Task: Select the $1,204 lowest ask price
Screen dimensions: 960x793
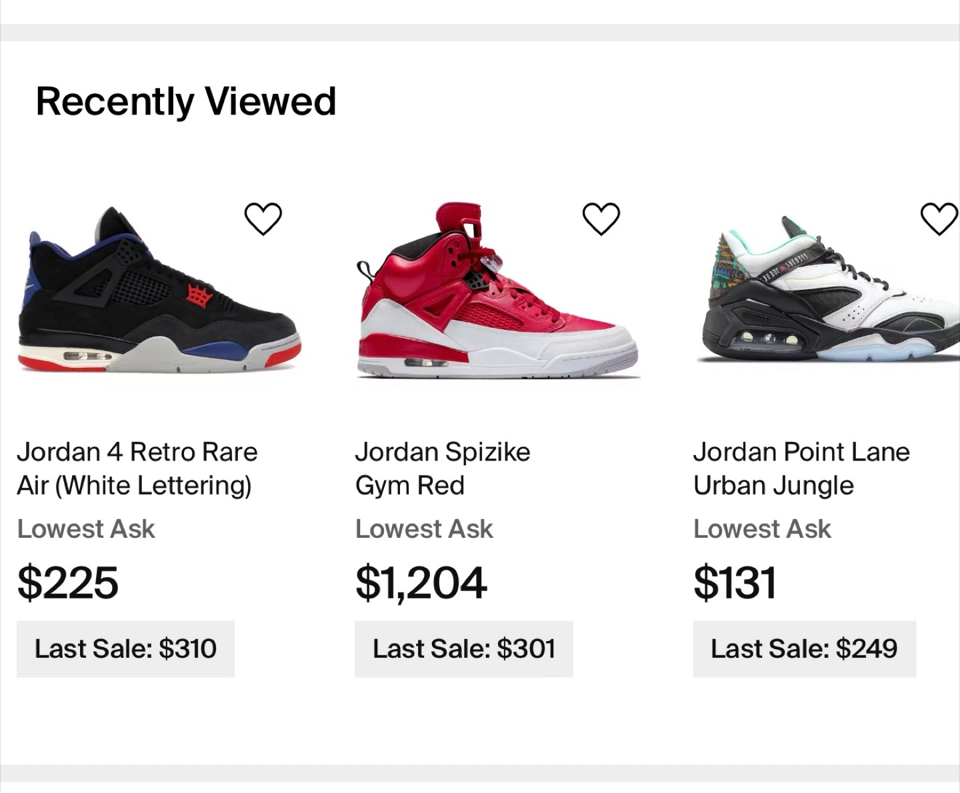Action: pos(421,582)
